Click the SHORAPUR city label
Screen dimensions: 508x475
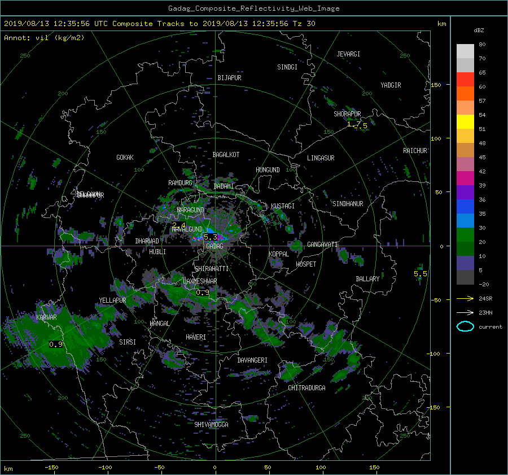pyautogui.click(x=347, y=114)
